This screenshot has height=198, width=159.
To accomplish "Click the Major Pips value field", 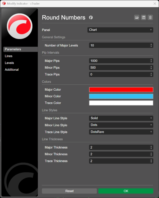I will pos(119,61).
